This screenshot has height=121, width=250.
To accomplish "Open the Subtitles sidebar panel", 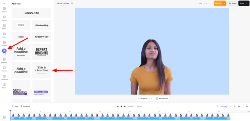I will [4, 43].
